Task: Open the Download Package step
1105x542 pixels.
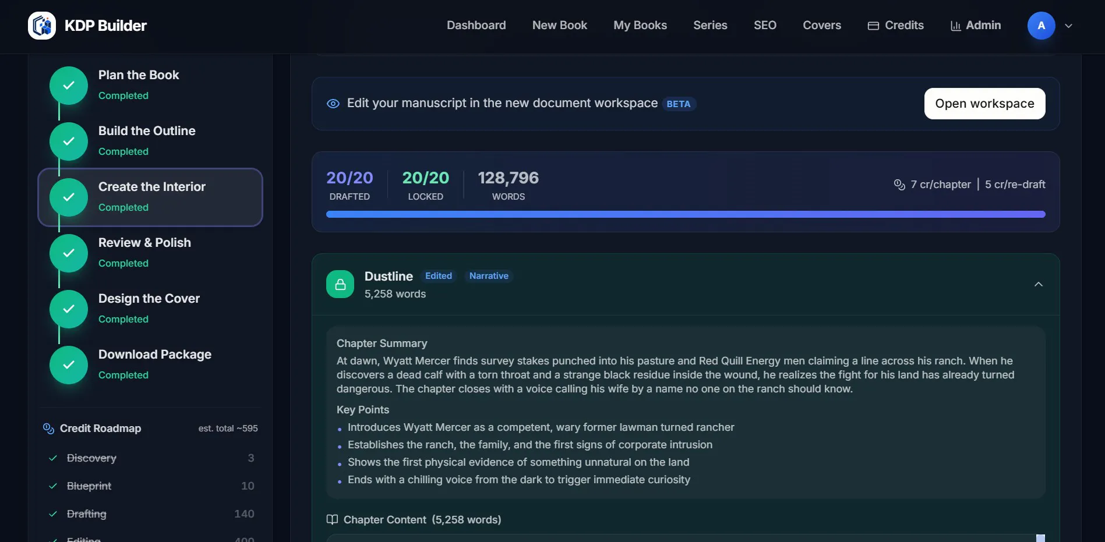Action: click(x=150, y=365)
